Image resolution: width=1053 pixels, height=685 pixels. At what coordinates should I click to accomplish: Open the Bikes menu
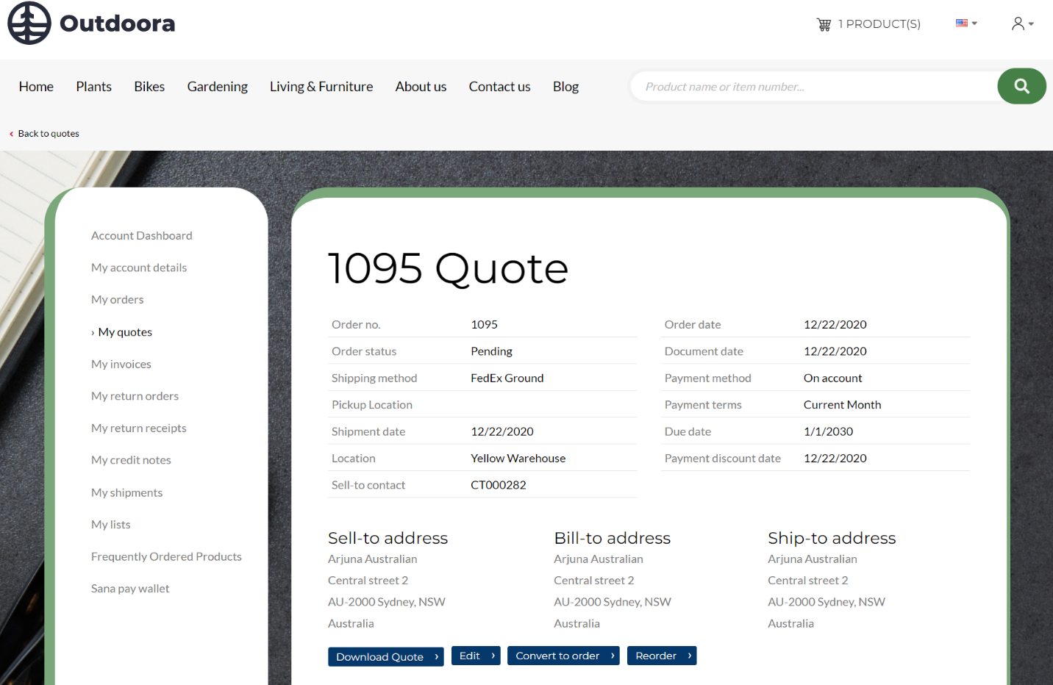pos(149,87)
